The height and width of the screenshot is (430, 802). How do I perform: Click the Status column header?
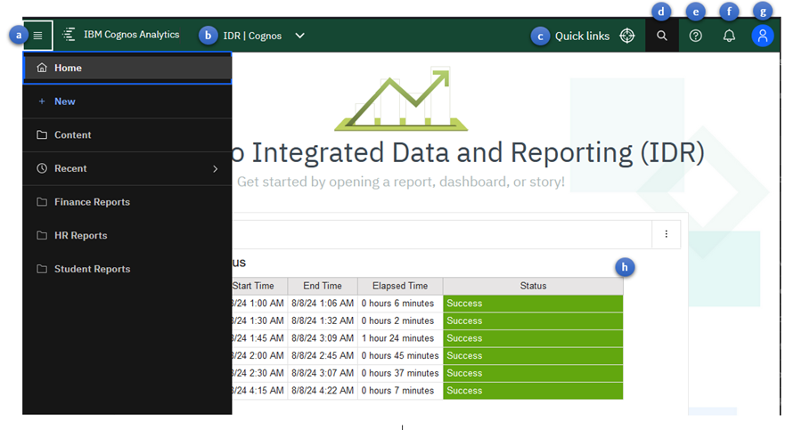coord(533,286)
